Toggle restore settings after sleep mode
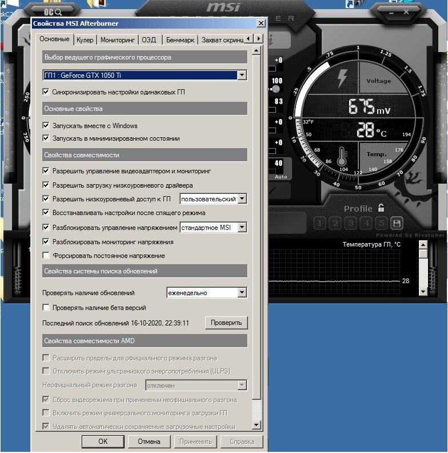 tap(46, 213)
